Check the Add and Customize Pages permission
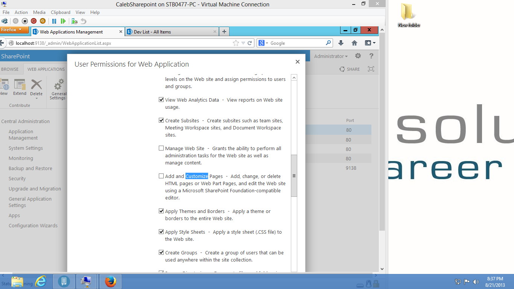This screenshot has width=514, height=289. 161,176
